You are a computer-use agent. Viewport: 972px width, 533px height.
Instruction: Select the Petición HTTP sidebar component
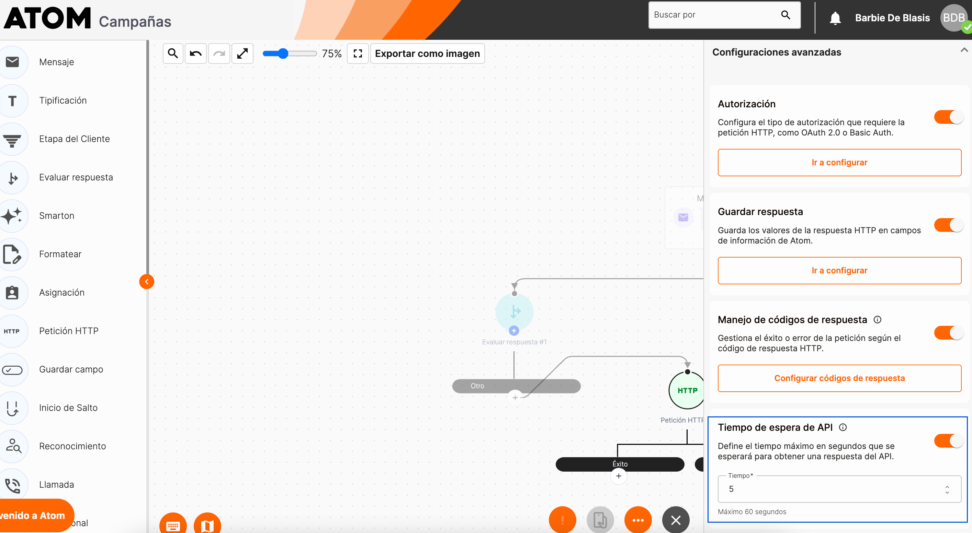[69, 331]
